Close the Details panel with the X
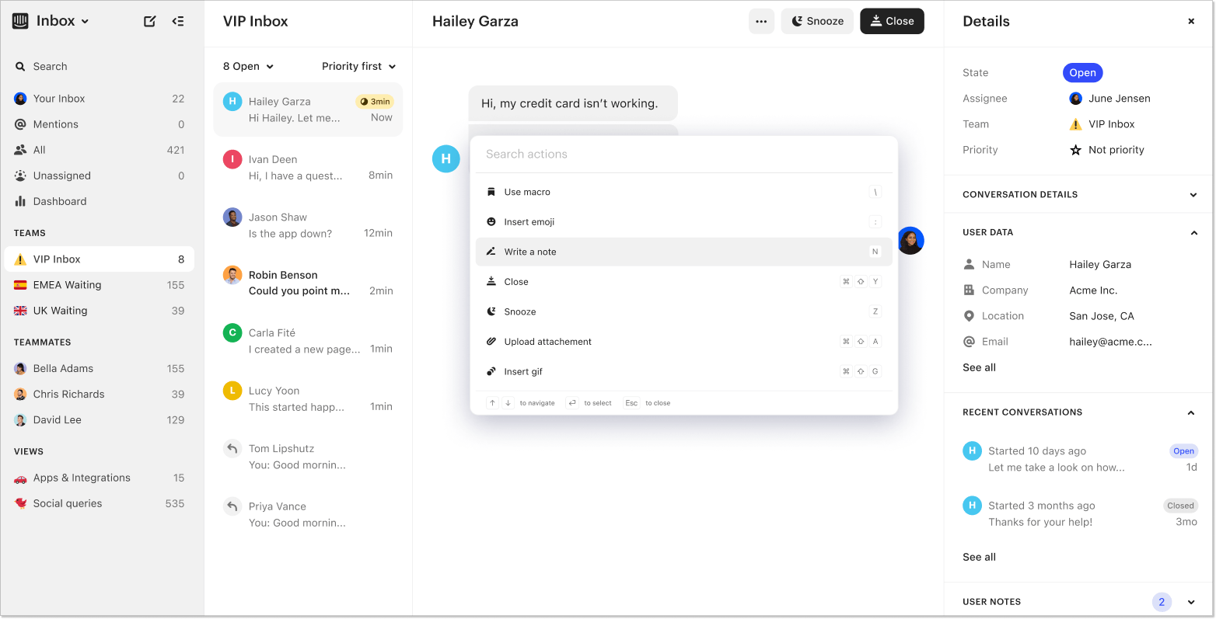1216x619 pixels. [1191, 22]
